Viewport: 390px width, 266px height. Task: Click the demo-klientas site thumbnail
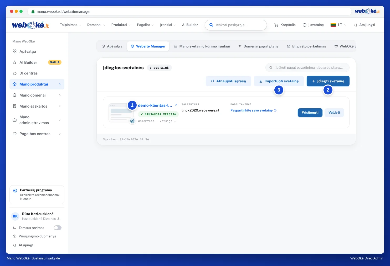click(x=121, y=113)
